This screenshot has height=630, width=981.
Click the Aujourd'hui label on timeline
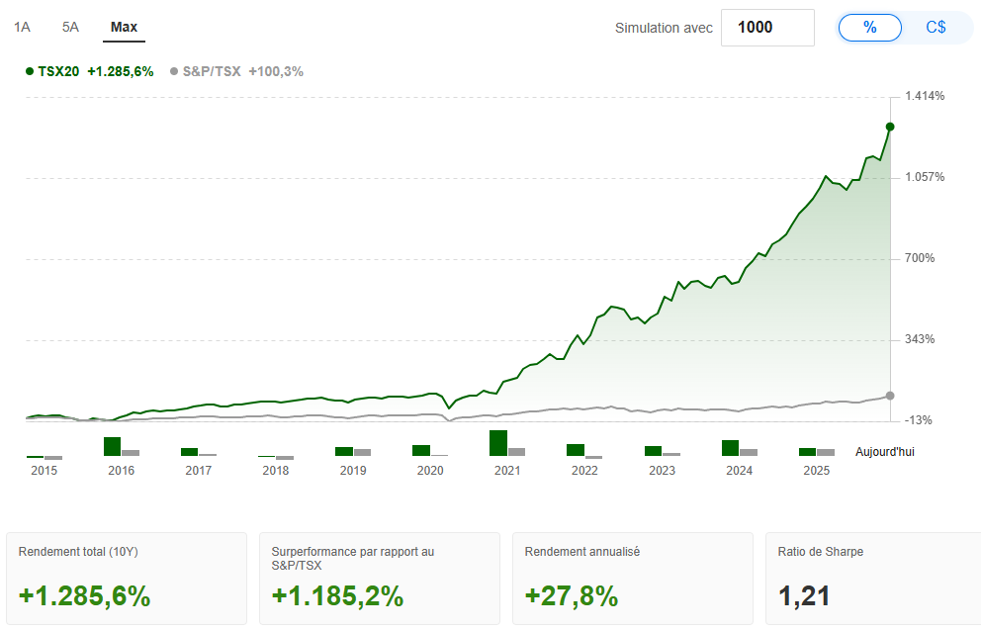point(885,452)
